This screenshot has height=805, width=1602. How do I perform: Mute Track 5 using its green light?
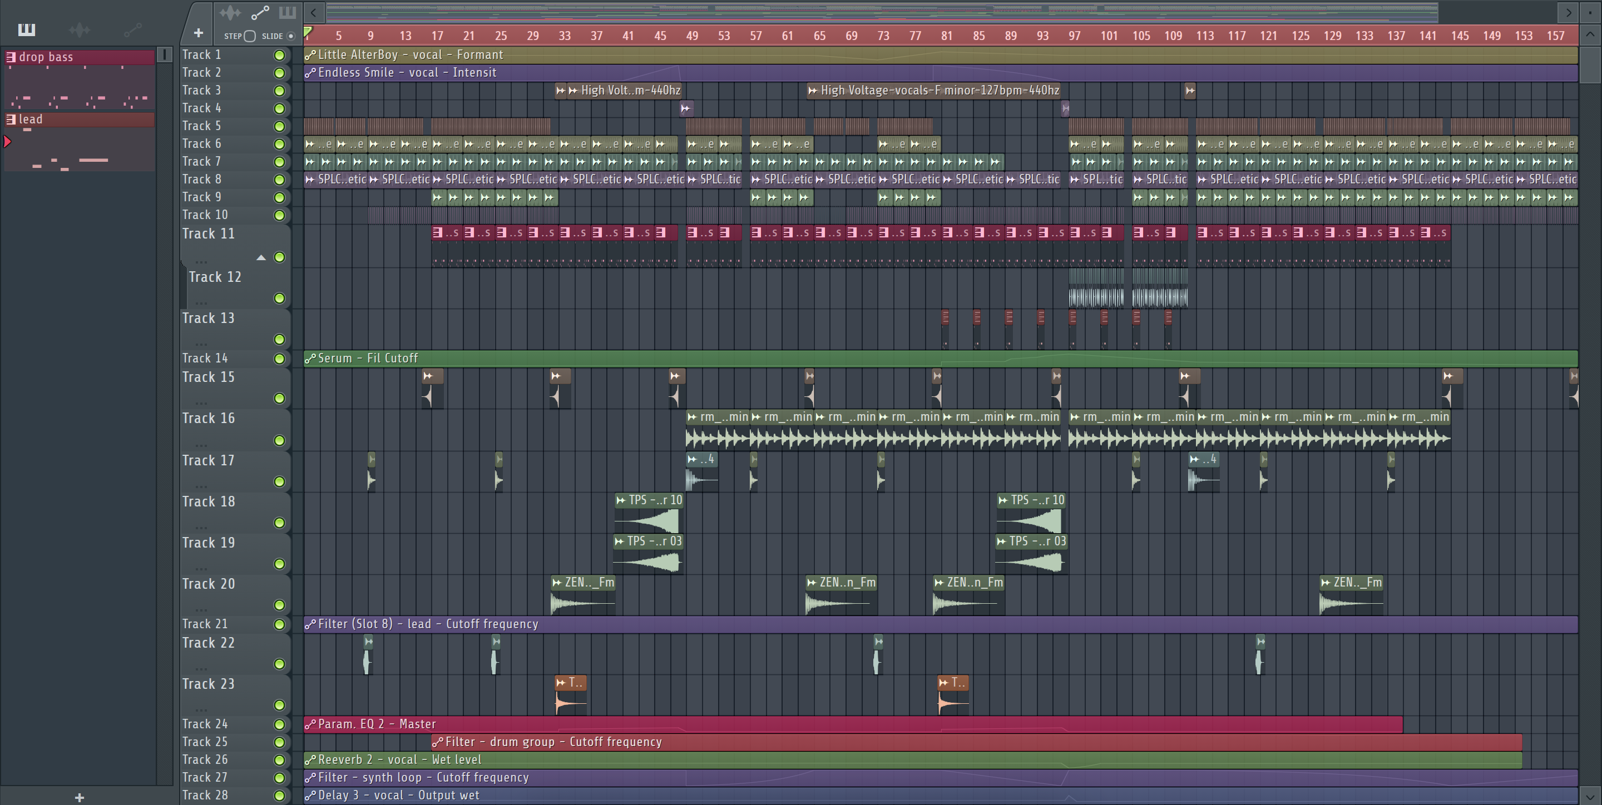coord(280,126)
